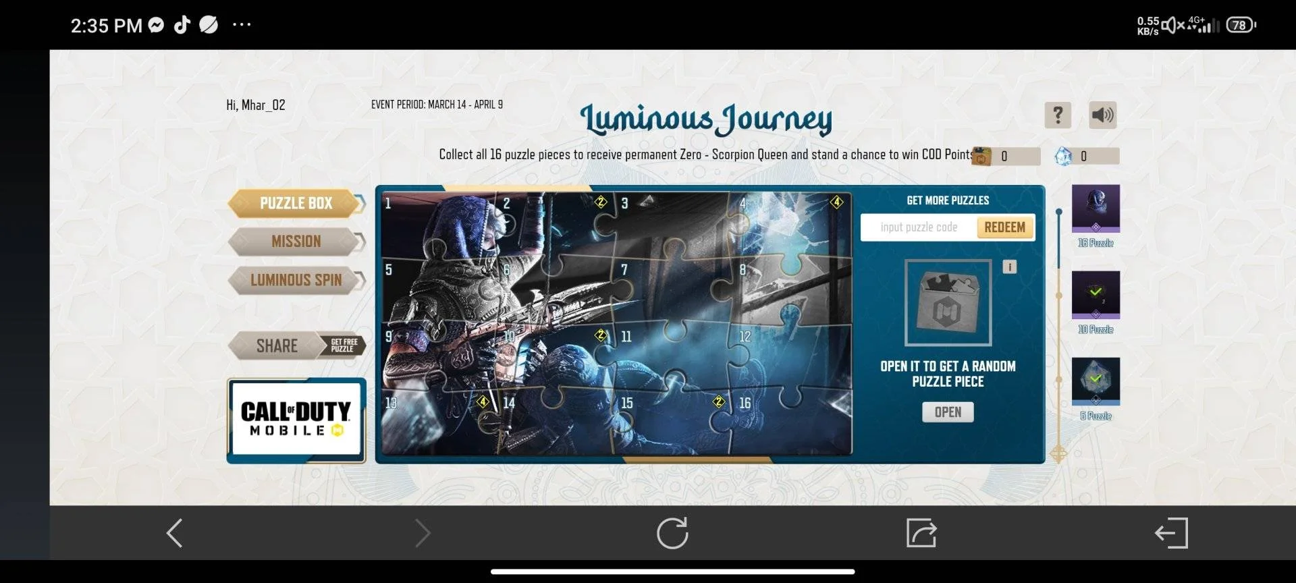
Task: Click puzzle piece number 1
Action: [440, 226]
